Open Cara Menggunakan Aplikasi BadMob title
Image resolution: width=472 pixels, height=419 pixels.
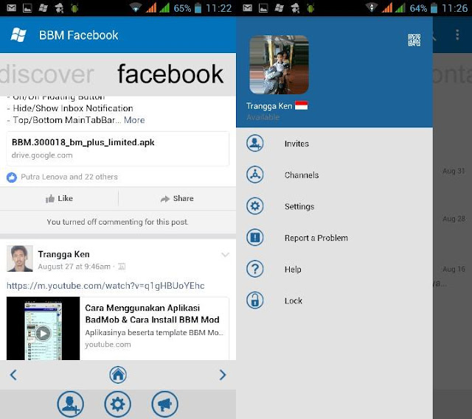tap(153, 314)
